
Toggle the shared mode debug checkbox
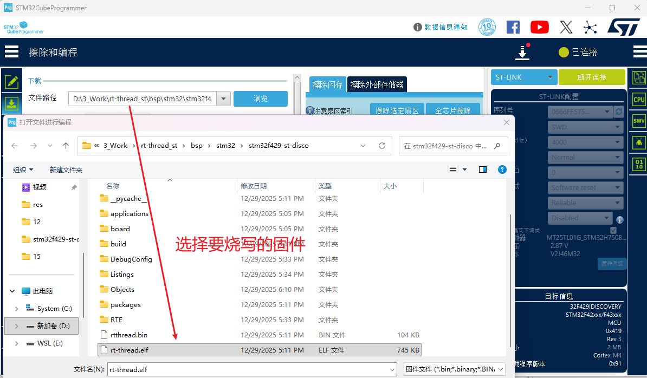[x=613, y=230]
